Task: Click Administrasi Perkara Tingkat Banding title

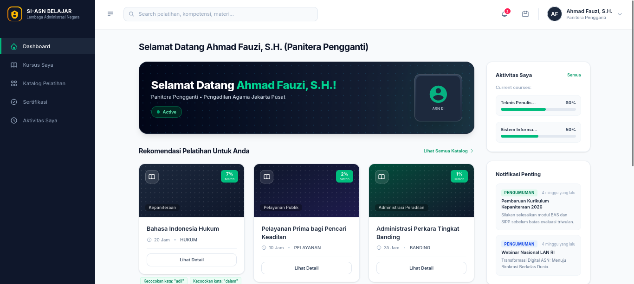Action: [x=418, y=233]
